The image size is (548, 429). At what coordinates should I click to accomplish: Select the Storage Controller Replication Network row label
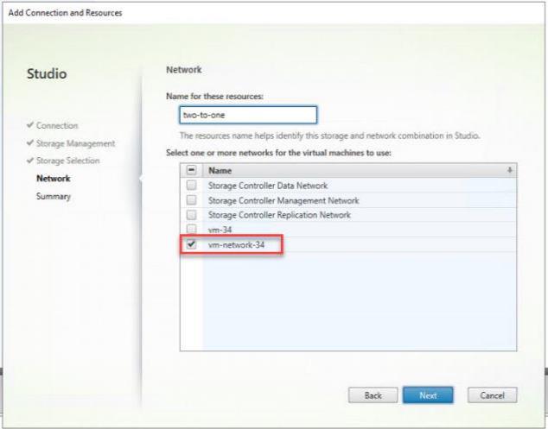tap(280, 215)
